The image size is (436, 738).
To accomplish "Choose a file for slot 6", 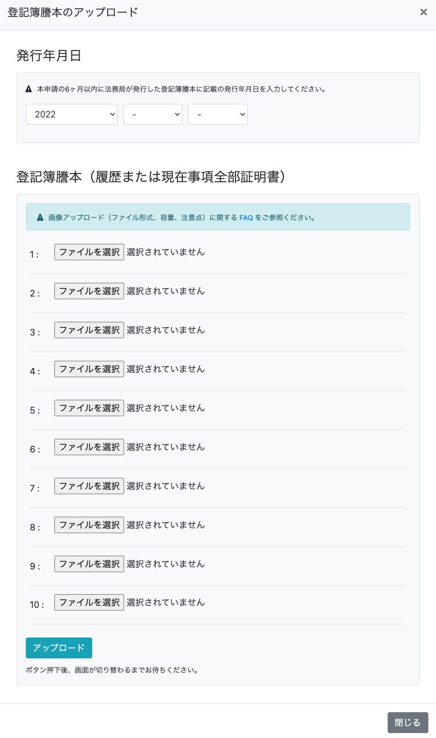I will click(89, 447).
